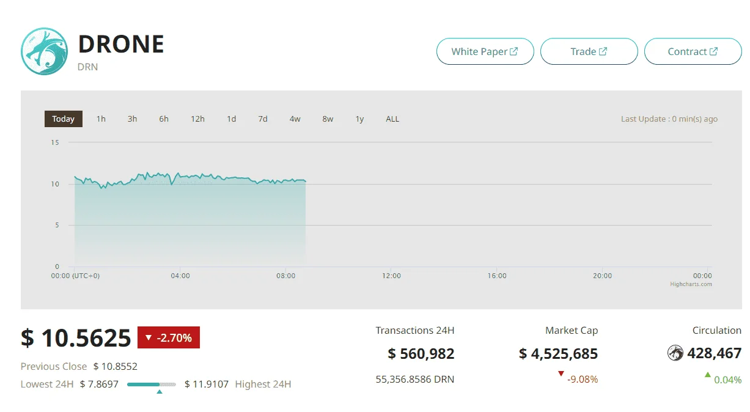This screenshot has height=412, width=750.
Task: Open the Highcharts.com credit link
Action: tap(691, 284)
